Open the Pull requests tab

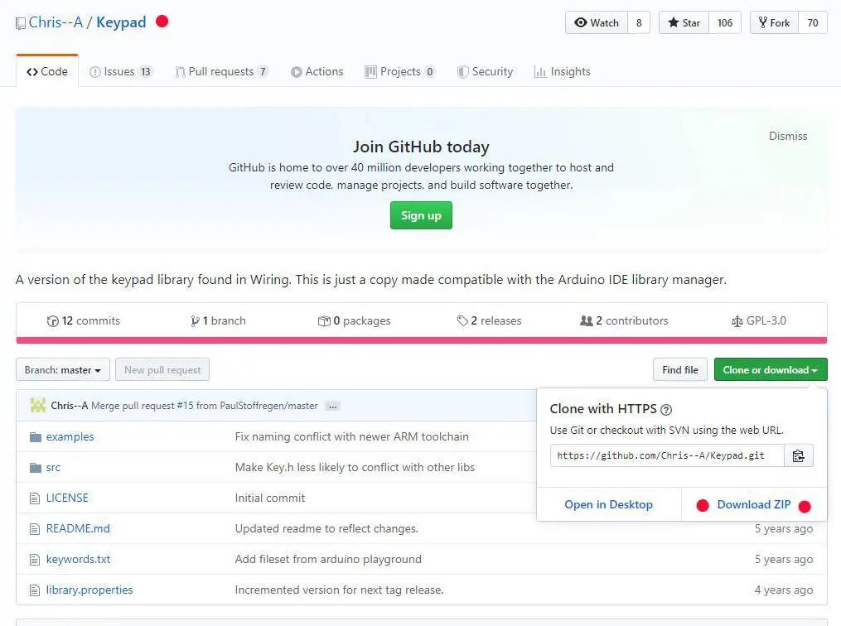221,71
